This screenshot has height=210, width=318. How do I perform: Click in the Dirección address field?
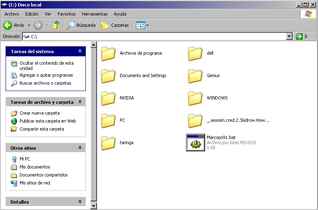(x=160, y=36)
